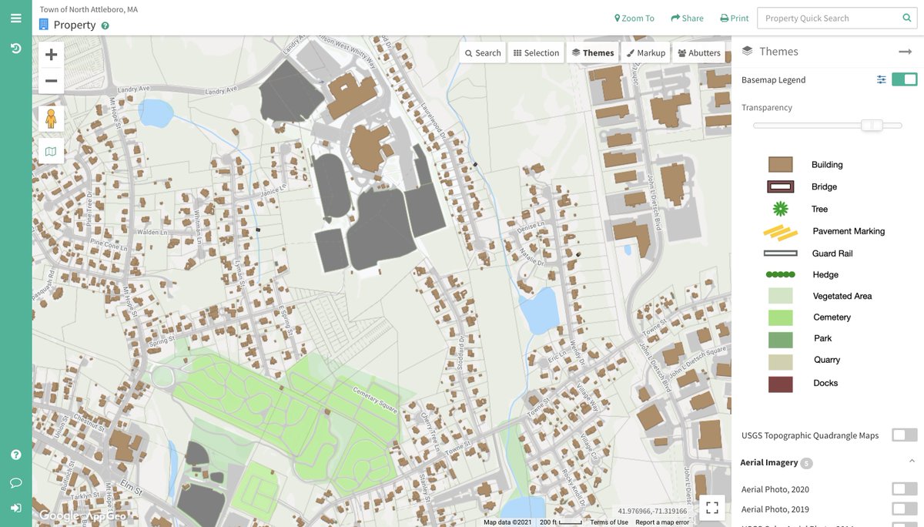Click Town of North Attleboro, MA text
The height and width of the screenshot is (527, 924).
point(89,9)
